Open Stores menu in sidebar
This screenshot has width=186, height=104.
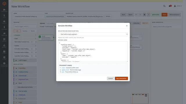point(4,52)
